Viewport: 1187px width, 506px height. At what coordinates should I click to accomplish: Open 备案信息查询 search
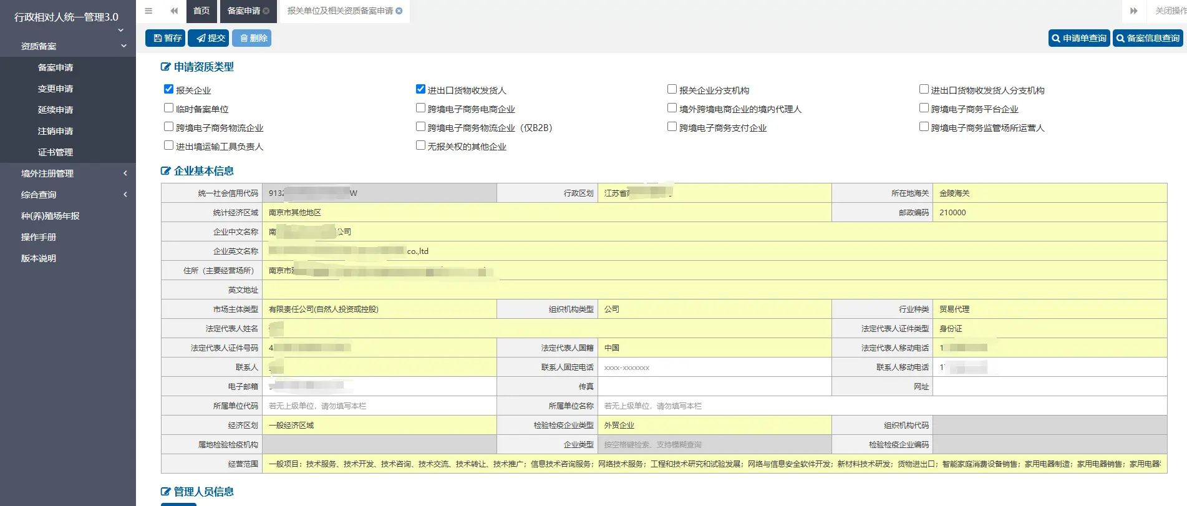pos(1148,38)
